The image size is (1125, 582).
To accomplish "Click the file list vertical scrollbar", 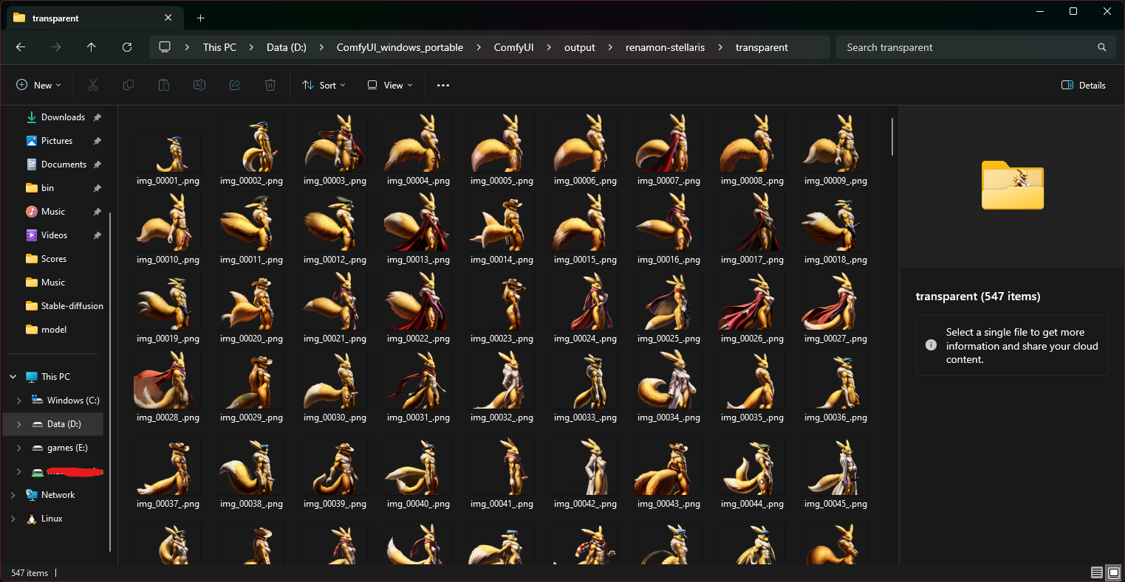I will coord(892,136).
